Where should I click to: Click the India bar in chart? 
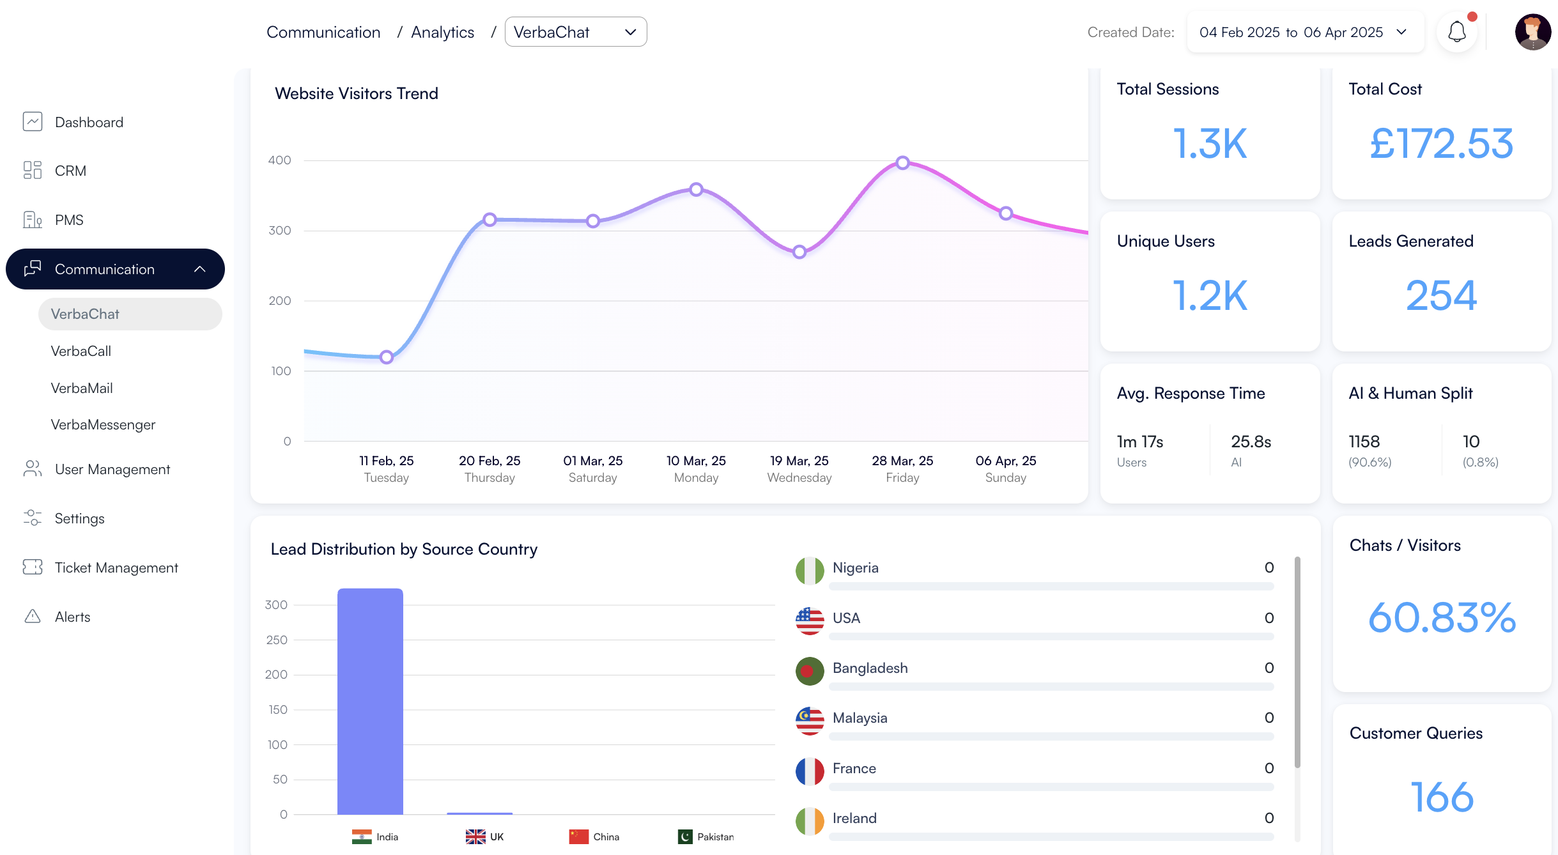pos(370,701)
